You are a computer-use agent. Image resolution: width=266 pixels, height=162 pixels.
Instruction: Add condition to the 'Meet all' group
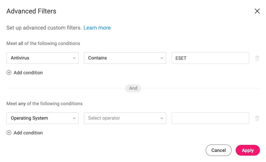(x=25, y=73)
